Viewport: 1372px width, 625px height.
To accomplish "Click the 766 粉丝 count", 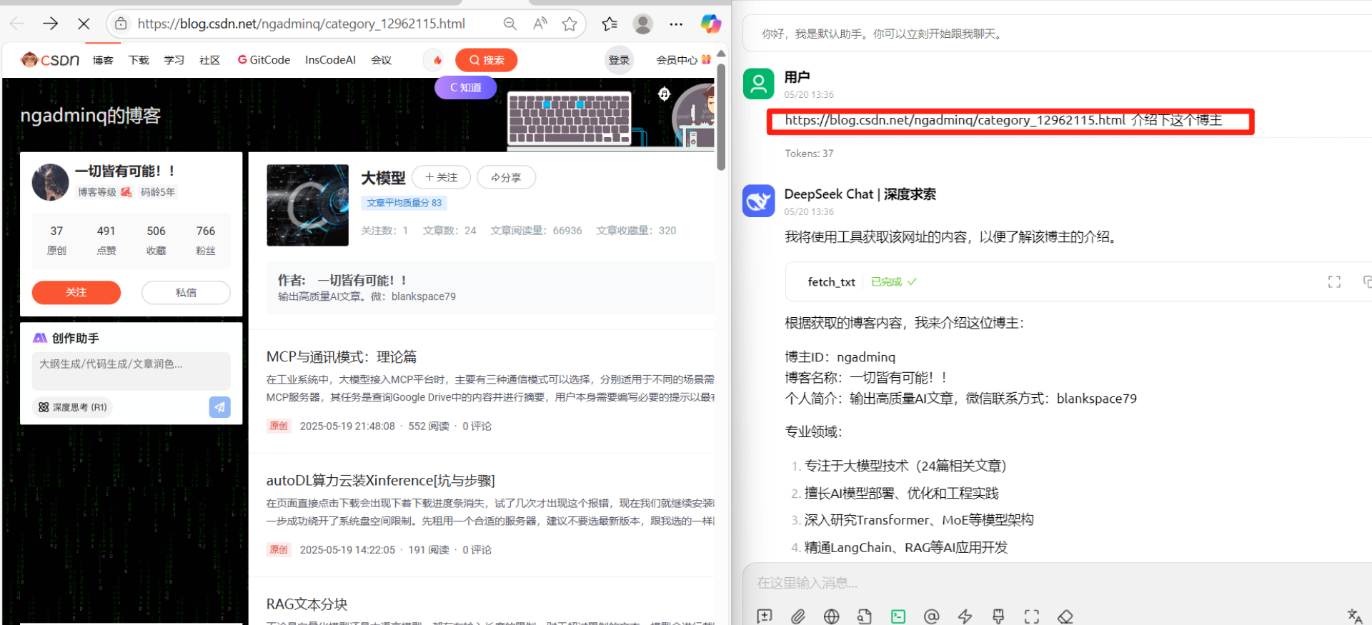I will 206,240.
